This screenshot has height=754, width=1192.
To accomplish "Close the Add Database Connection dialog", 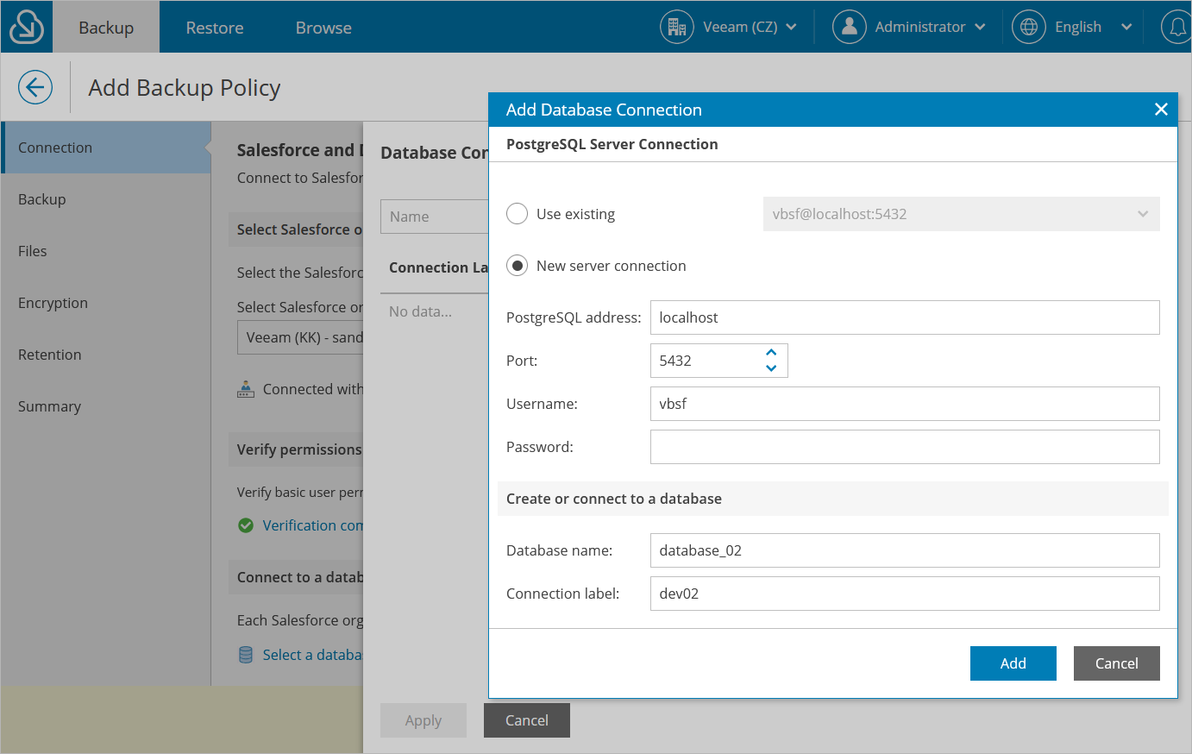I will (1161, 110).
